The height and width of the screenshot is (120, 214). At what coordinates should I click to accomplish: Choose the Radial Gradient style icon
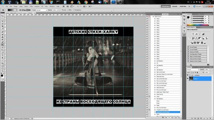tap(23, 10)
